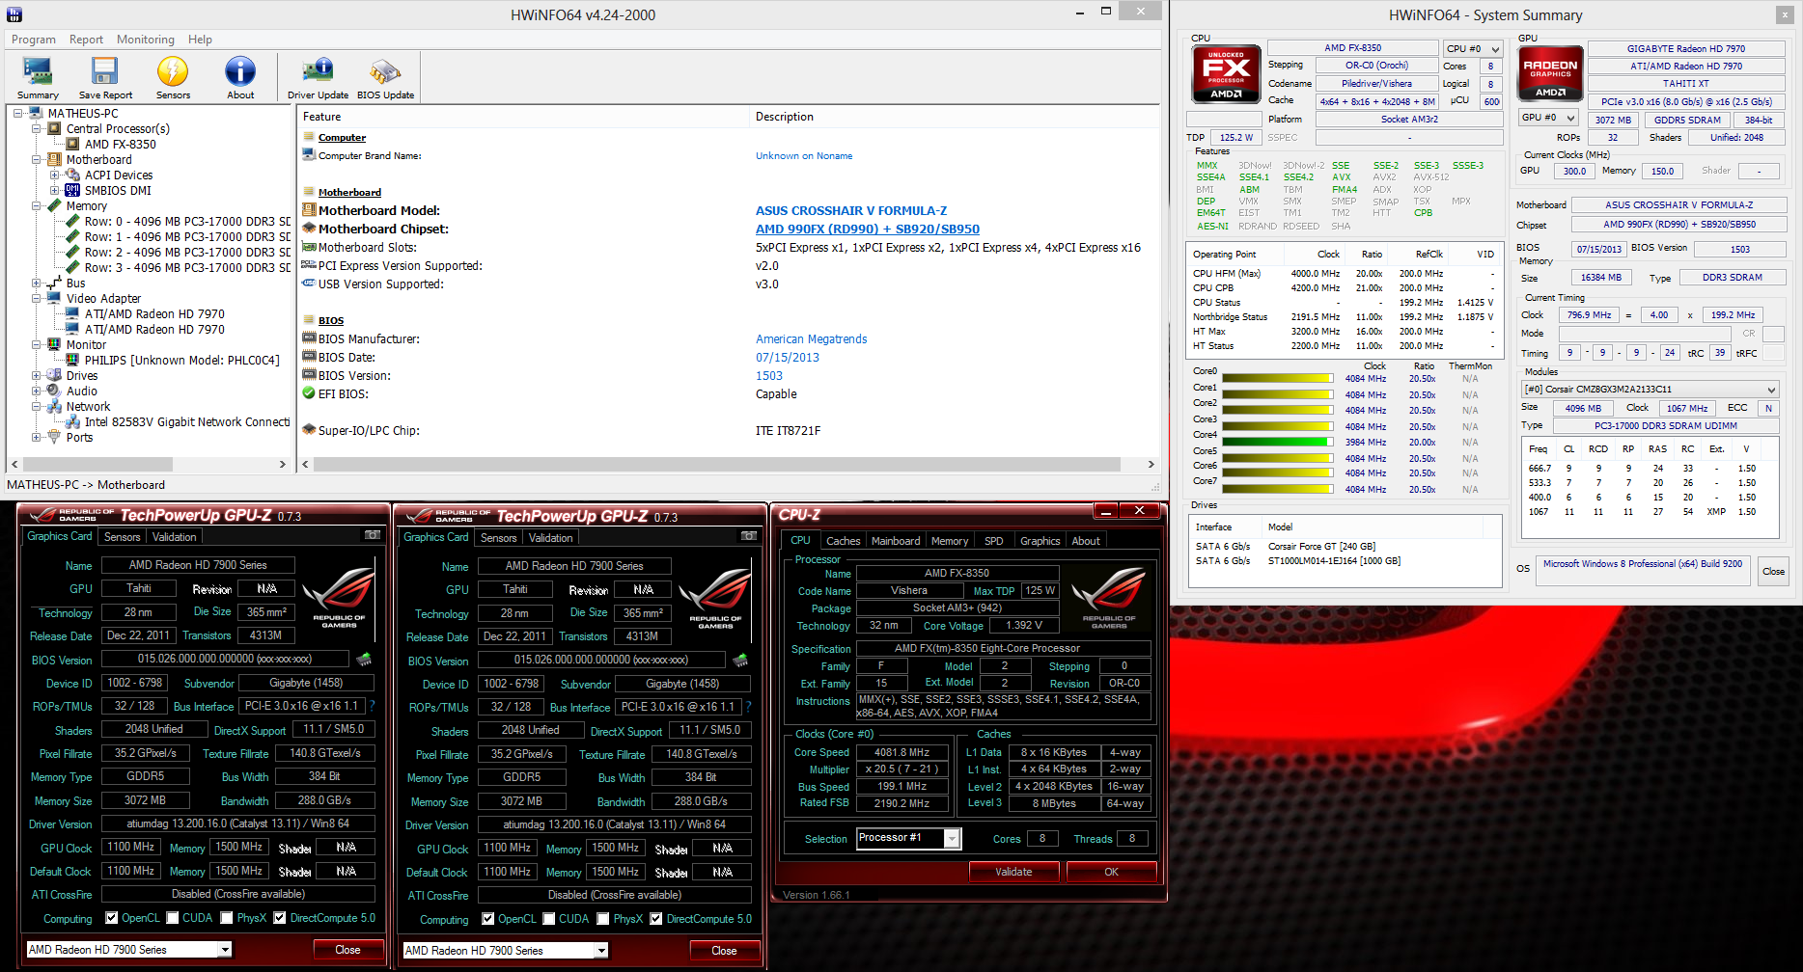The height and width of the screenshot is (972, 1803).
Task: Select ACPI Devices tree item
Action: [119, 175]
